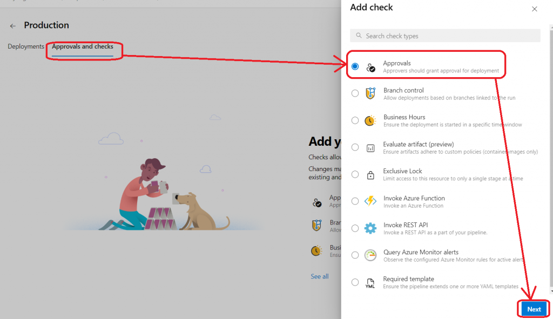Click the 'Add check' panel heading
553x319 pixels.
372,8
